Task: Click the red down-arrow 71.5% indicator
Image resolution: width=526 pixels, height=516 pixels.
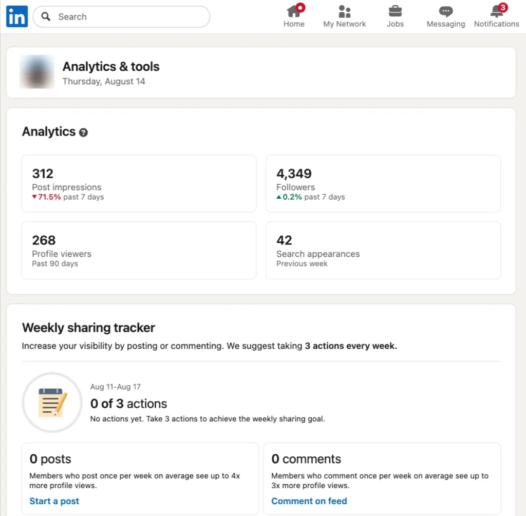Action: 46,197
